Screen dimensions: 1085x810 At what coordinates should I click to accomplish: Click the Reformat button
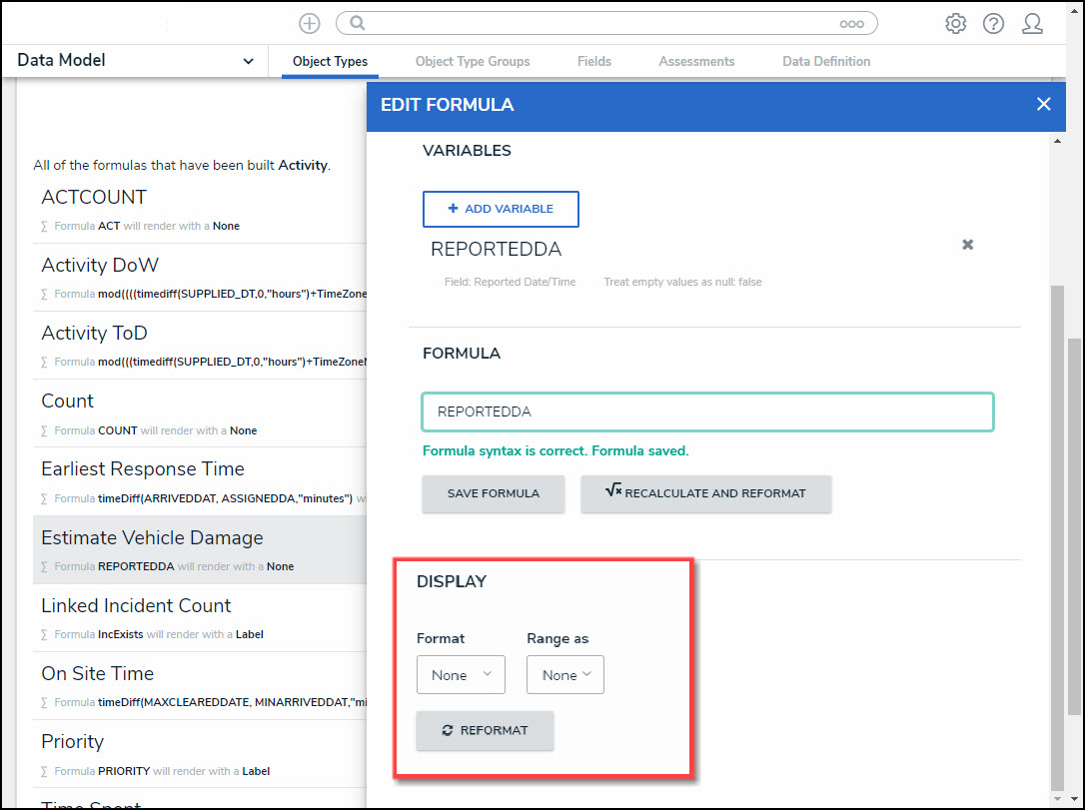pos(485,730)
